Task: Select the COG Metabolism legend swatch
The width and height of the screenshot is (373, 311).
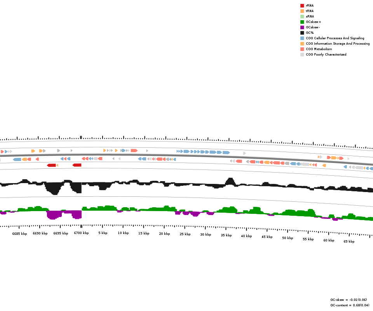Action: point(302,49)
